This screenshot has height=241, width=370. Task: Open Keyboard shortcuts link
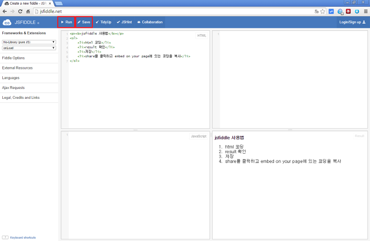pos(23,238)
